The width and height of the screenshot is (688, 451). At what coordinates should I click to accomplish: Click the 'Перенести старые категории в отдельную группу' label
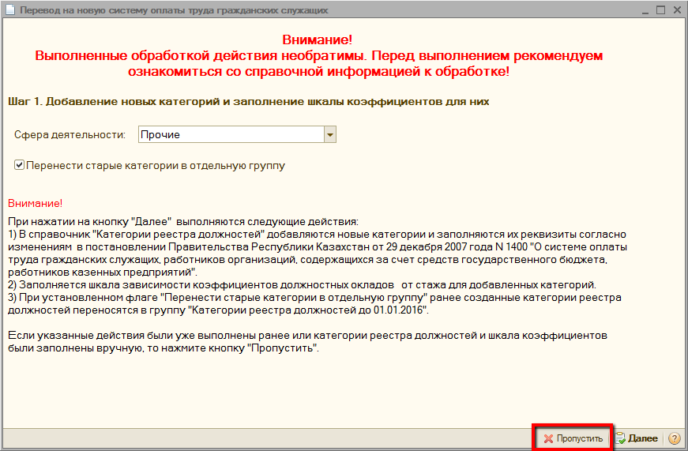pyautogui.click(x=155, y=166)
